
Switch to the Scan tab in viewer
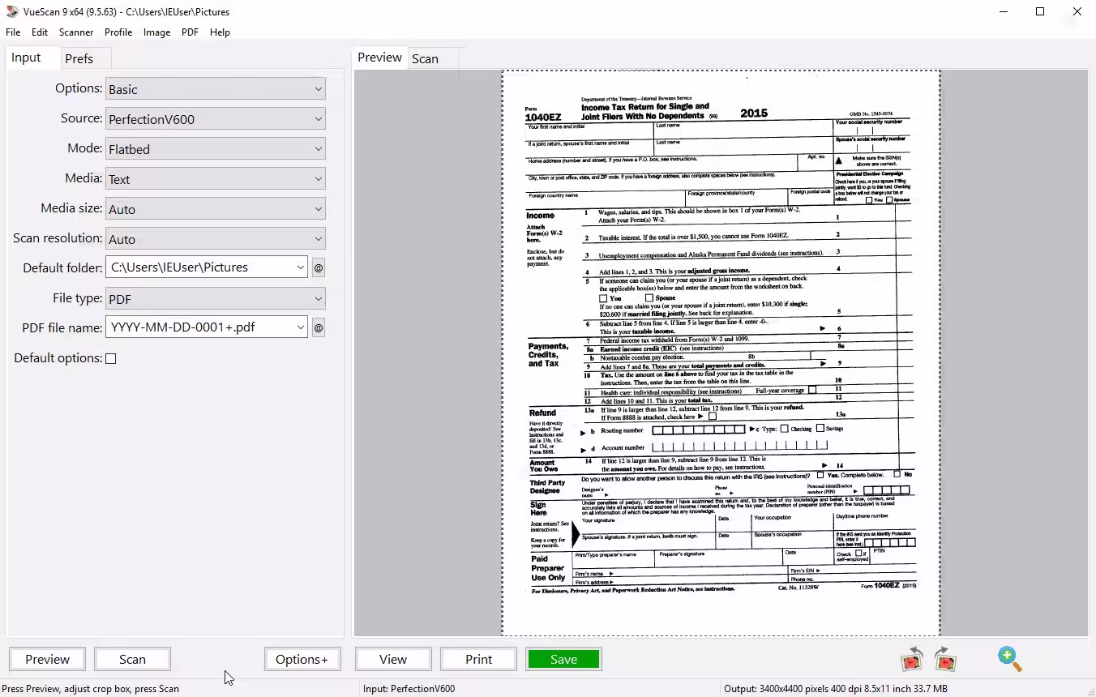[425, 58]
